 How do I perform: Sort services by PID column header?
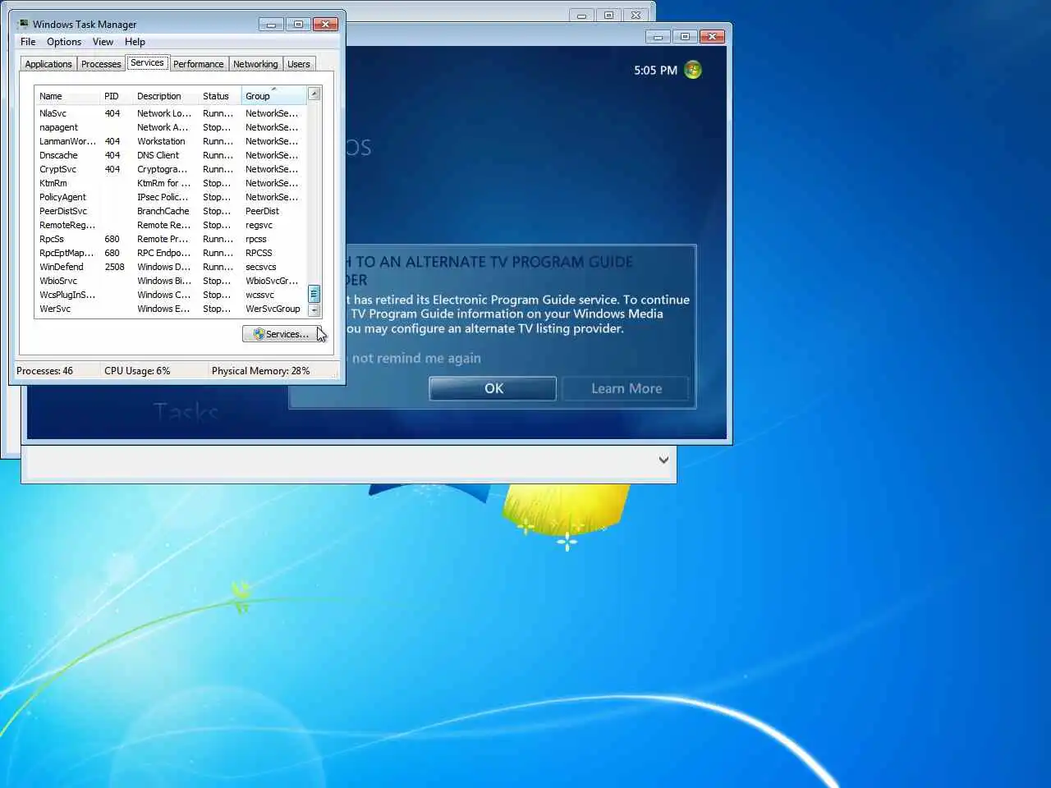coord(117,96)
